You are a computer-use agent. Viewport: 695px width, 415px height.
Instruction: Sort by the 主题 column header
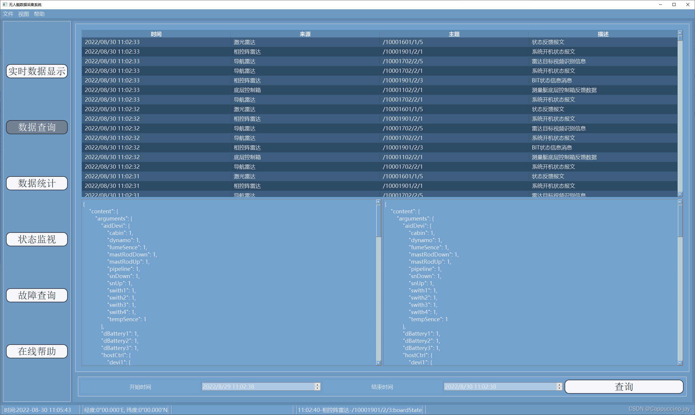(454, 34)
